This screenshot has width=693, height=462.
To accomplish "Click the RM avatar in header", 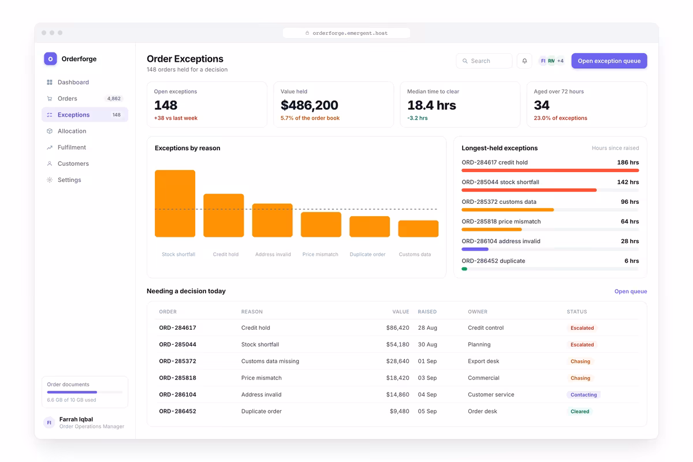I will pyautogui.click(x=552, y=61).
